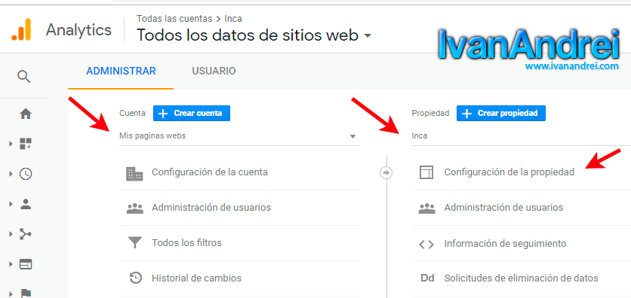Open the 'Inca' property dropdown
631x298 pixels.
(x=521, y=136)
